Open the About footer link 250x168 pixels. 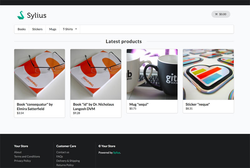[18, 152]
